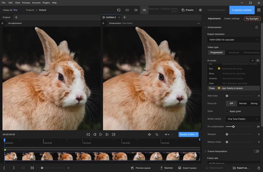
Task: Click the Try Starlight button
Action: pyautogui.click(x=252, y=19)
